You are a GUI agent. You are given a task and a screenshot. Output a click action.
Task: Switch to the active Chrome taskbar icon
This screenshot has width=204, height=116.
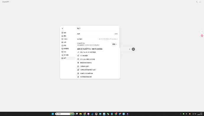(85, 114)
